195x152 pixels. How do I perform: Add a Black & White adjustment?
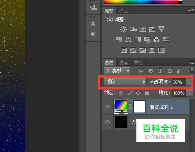[138, 39]
